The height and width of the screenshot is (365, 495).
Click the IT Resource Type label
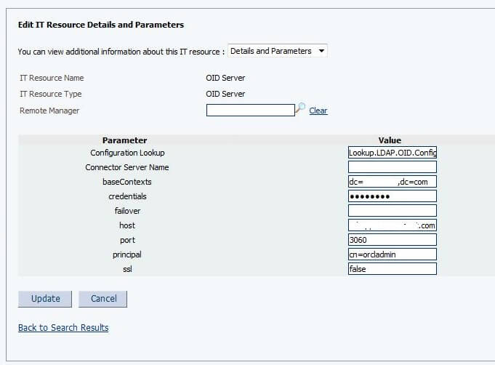[51, 94]
